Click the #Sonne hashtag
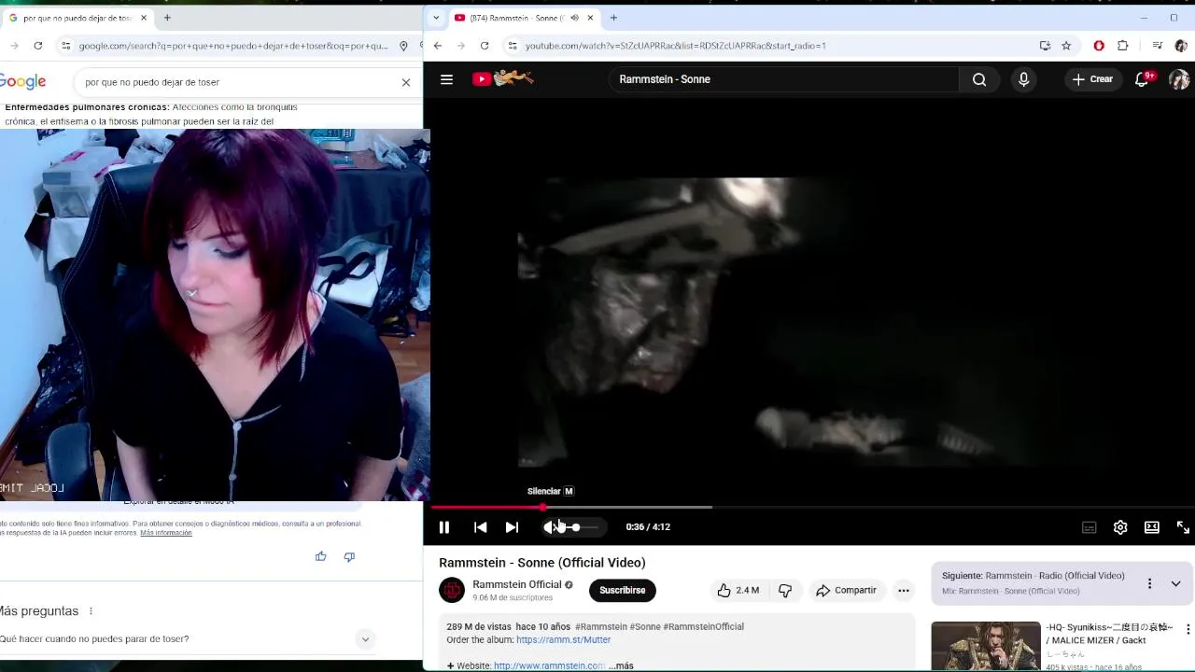This screenshot has width=1195, height=672. coord(645,626)
